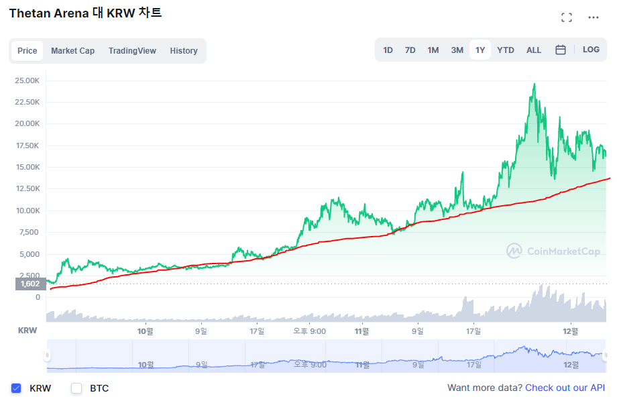Click the 17.50K y-axis label

click(x=27, y=146)
